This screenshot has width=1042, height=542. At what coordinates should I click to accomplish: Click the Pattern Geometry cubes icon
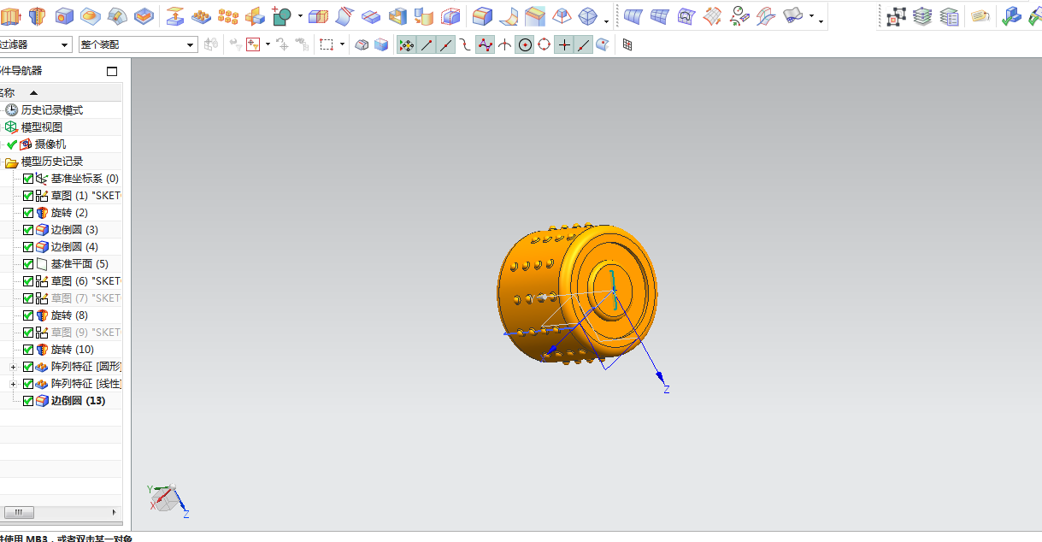point(228,15)
